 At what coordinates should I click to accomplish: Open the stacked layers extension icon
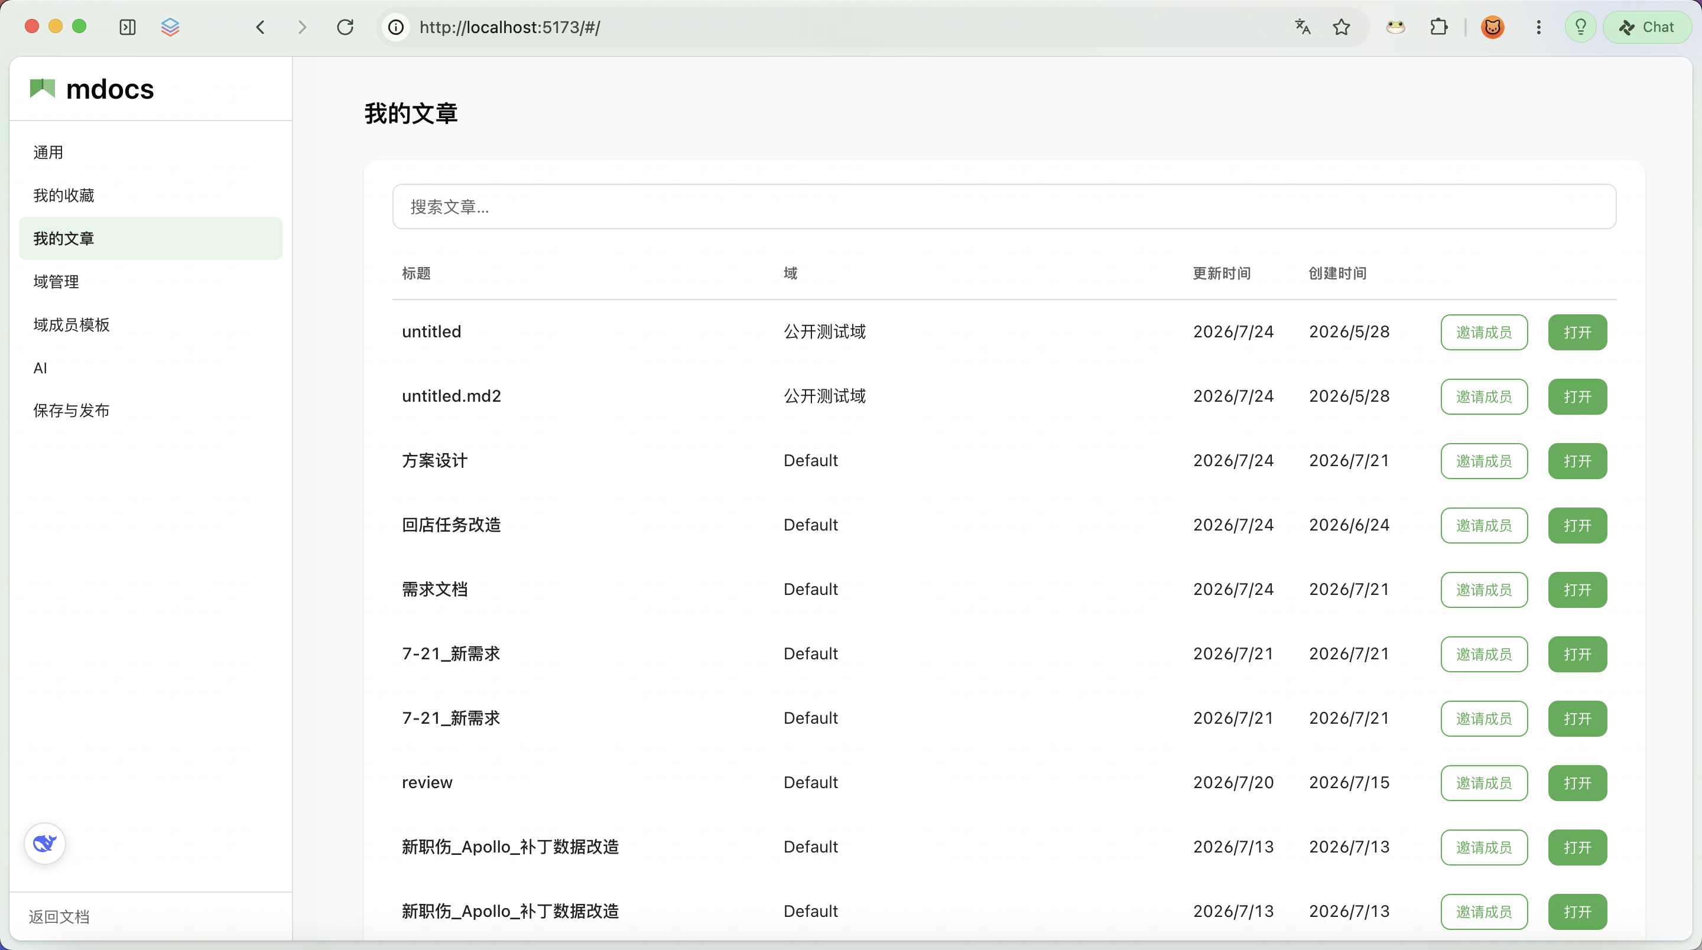170,27
